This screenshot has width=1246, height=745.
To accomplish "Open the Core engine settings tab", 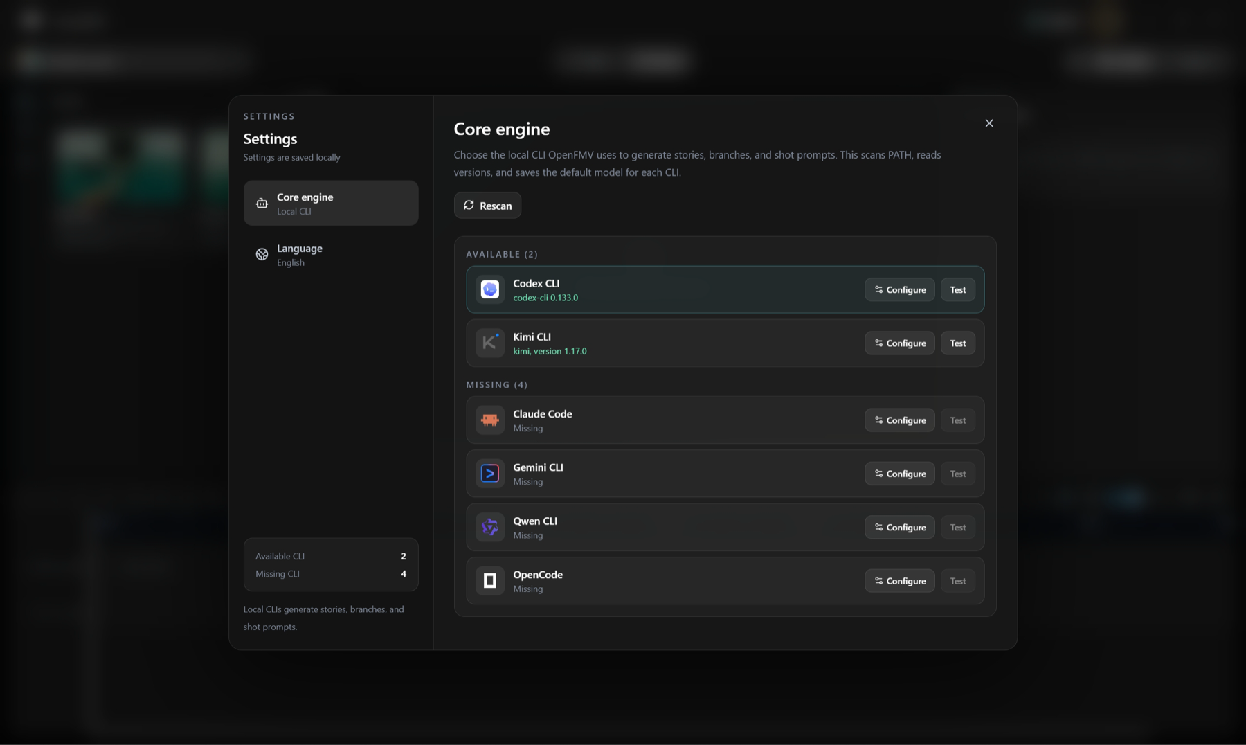I will click(331, 203).
